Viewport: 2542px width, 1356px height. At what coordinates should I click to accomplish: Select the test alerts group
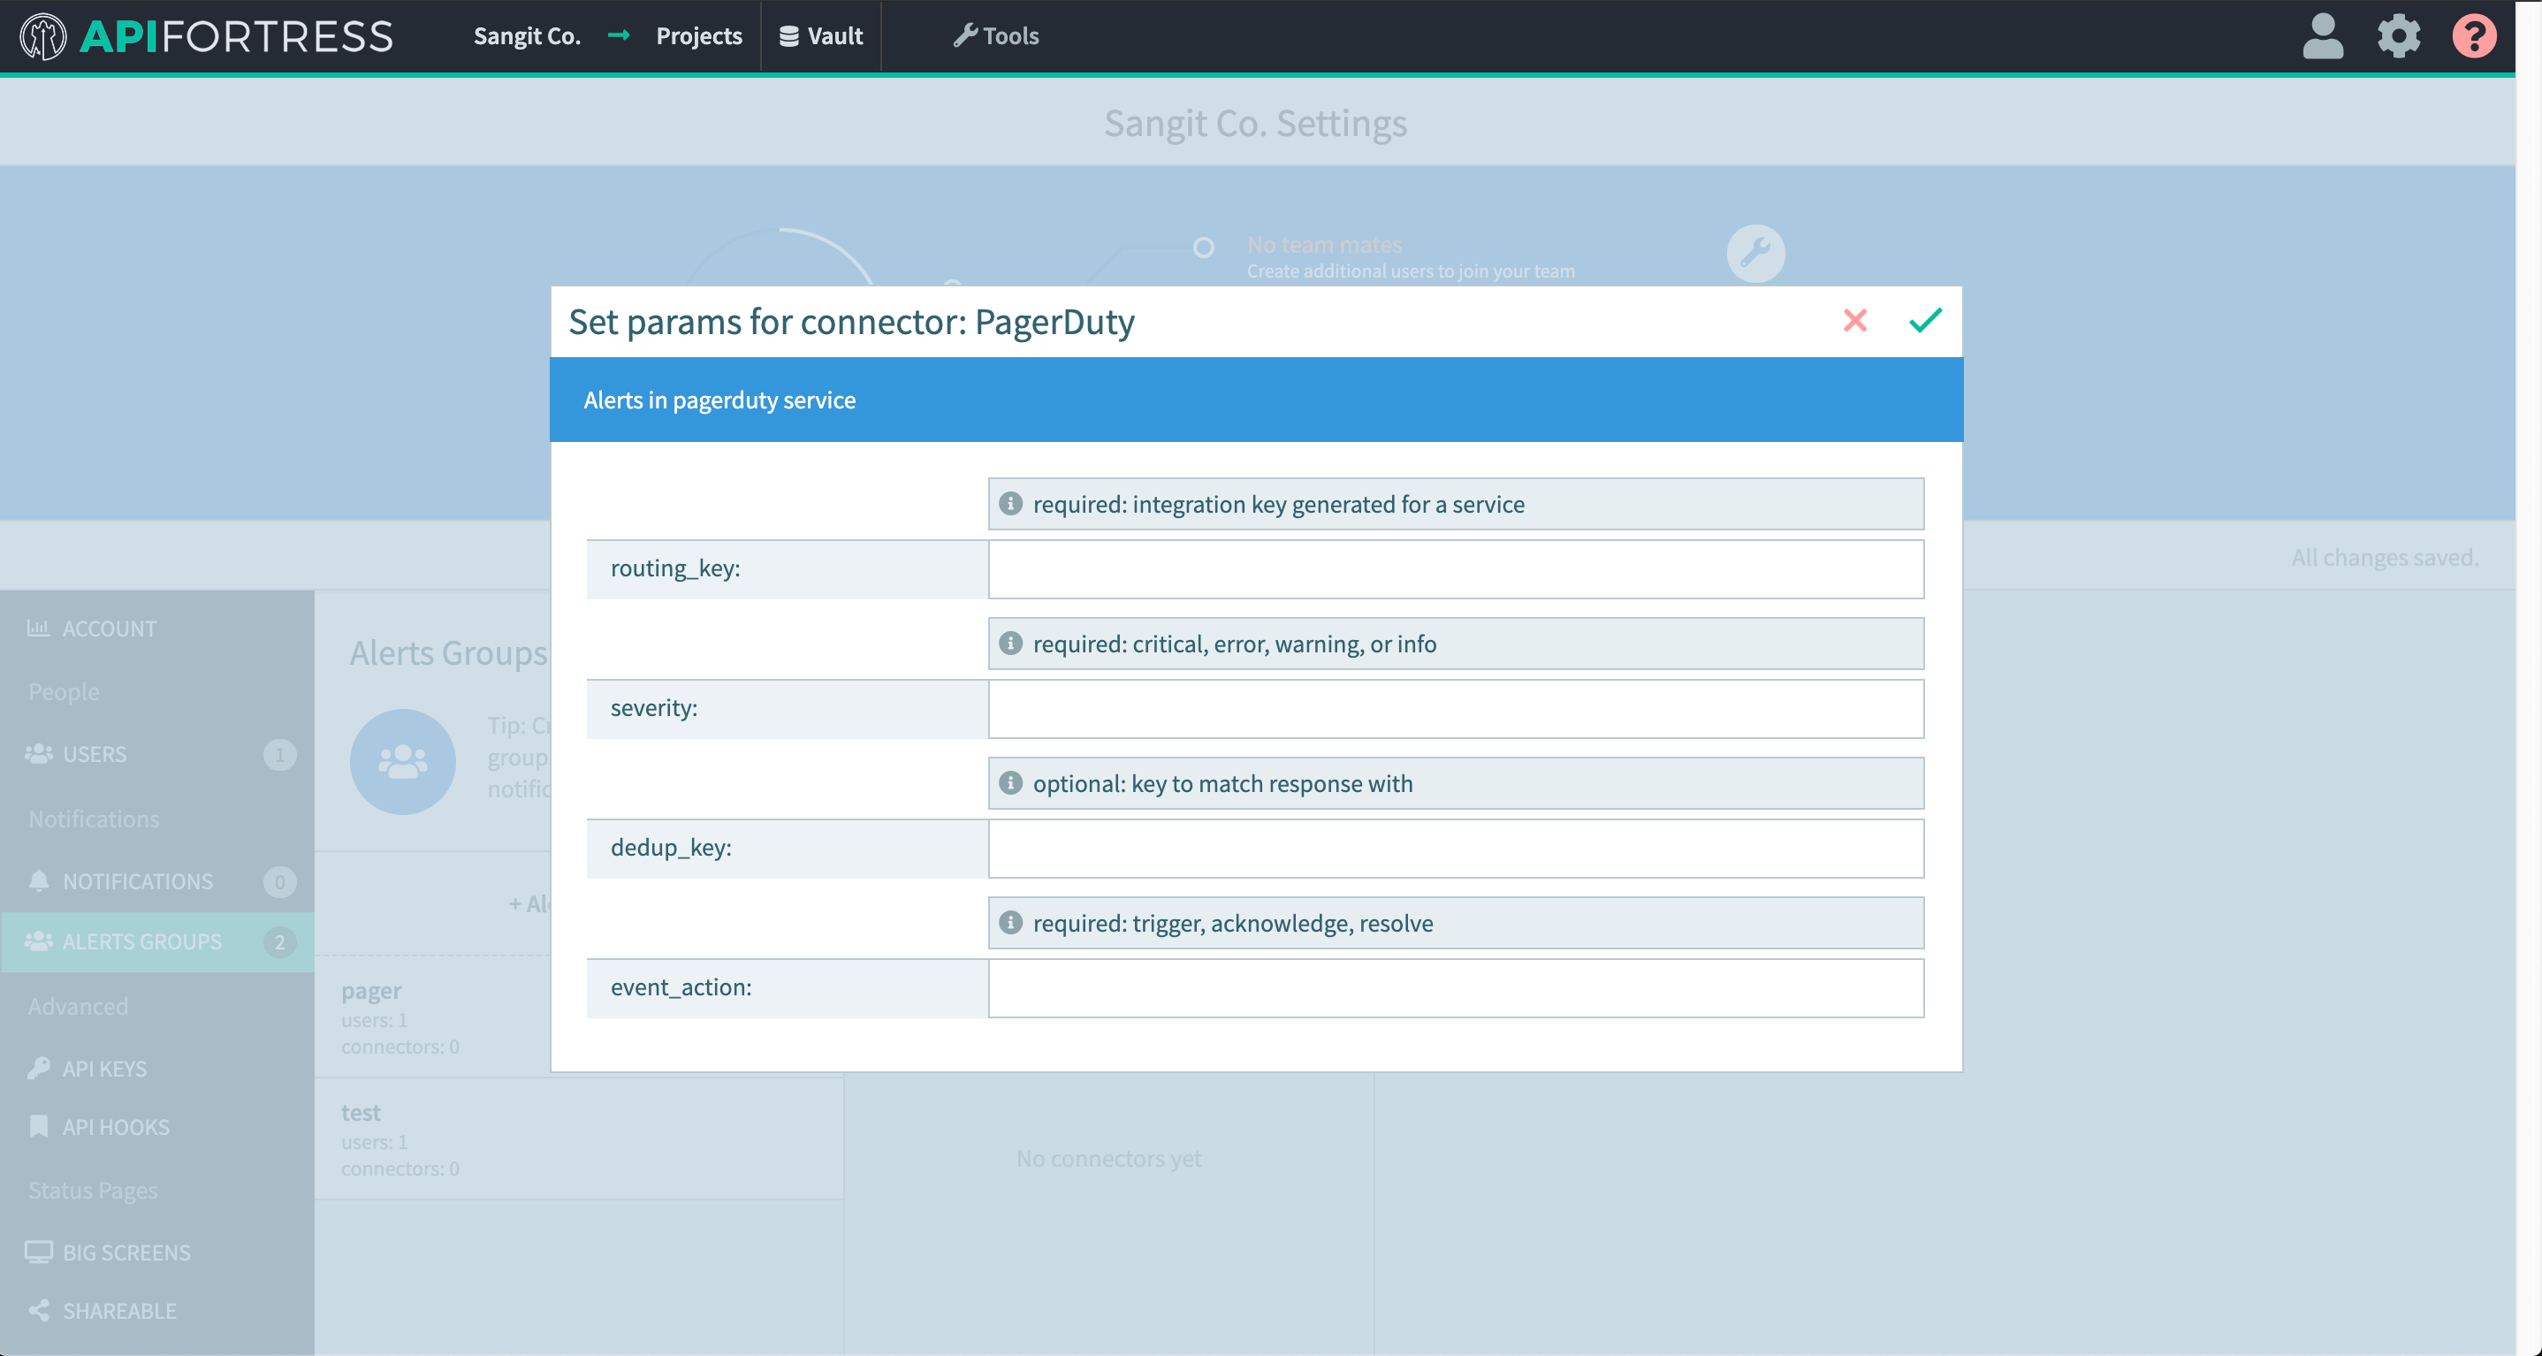coord(579,1139)
